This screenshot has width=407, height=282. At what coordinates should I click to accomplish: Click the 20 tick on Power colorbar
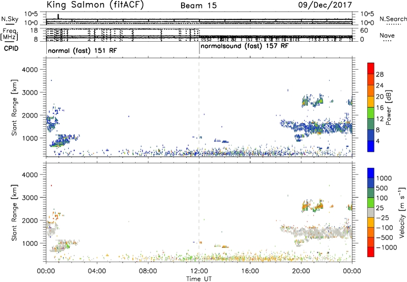(x=380, y=97)
